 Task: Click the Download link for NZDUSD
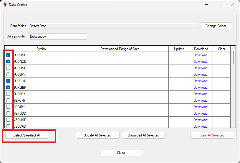pos(200,120)
